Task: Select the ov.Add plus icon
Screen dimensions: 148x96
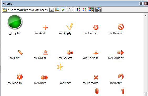Action: pos(45,28)
